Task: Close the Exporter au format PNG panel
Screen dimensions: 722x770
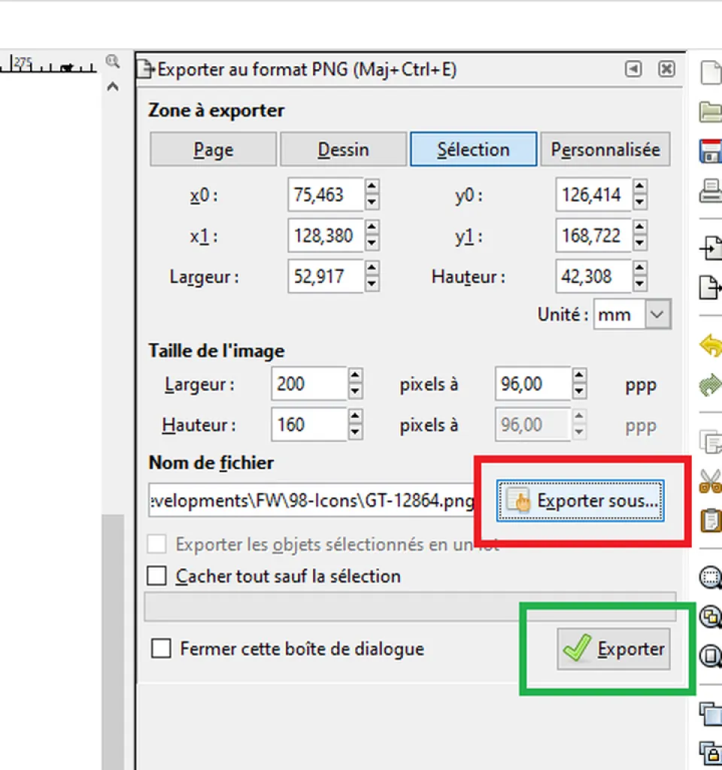Action: (x=666, y=68)
